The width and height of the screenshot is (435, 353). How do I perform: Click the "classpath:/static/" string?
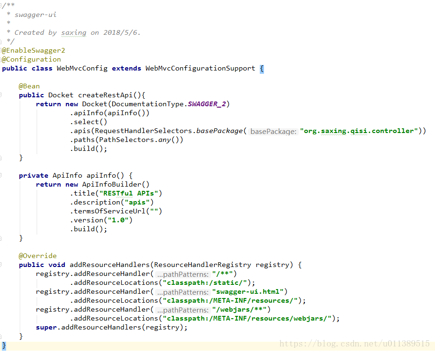click(205, 283)
